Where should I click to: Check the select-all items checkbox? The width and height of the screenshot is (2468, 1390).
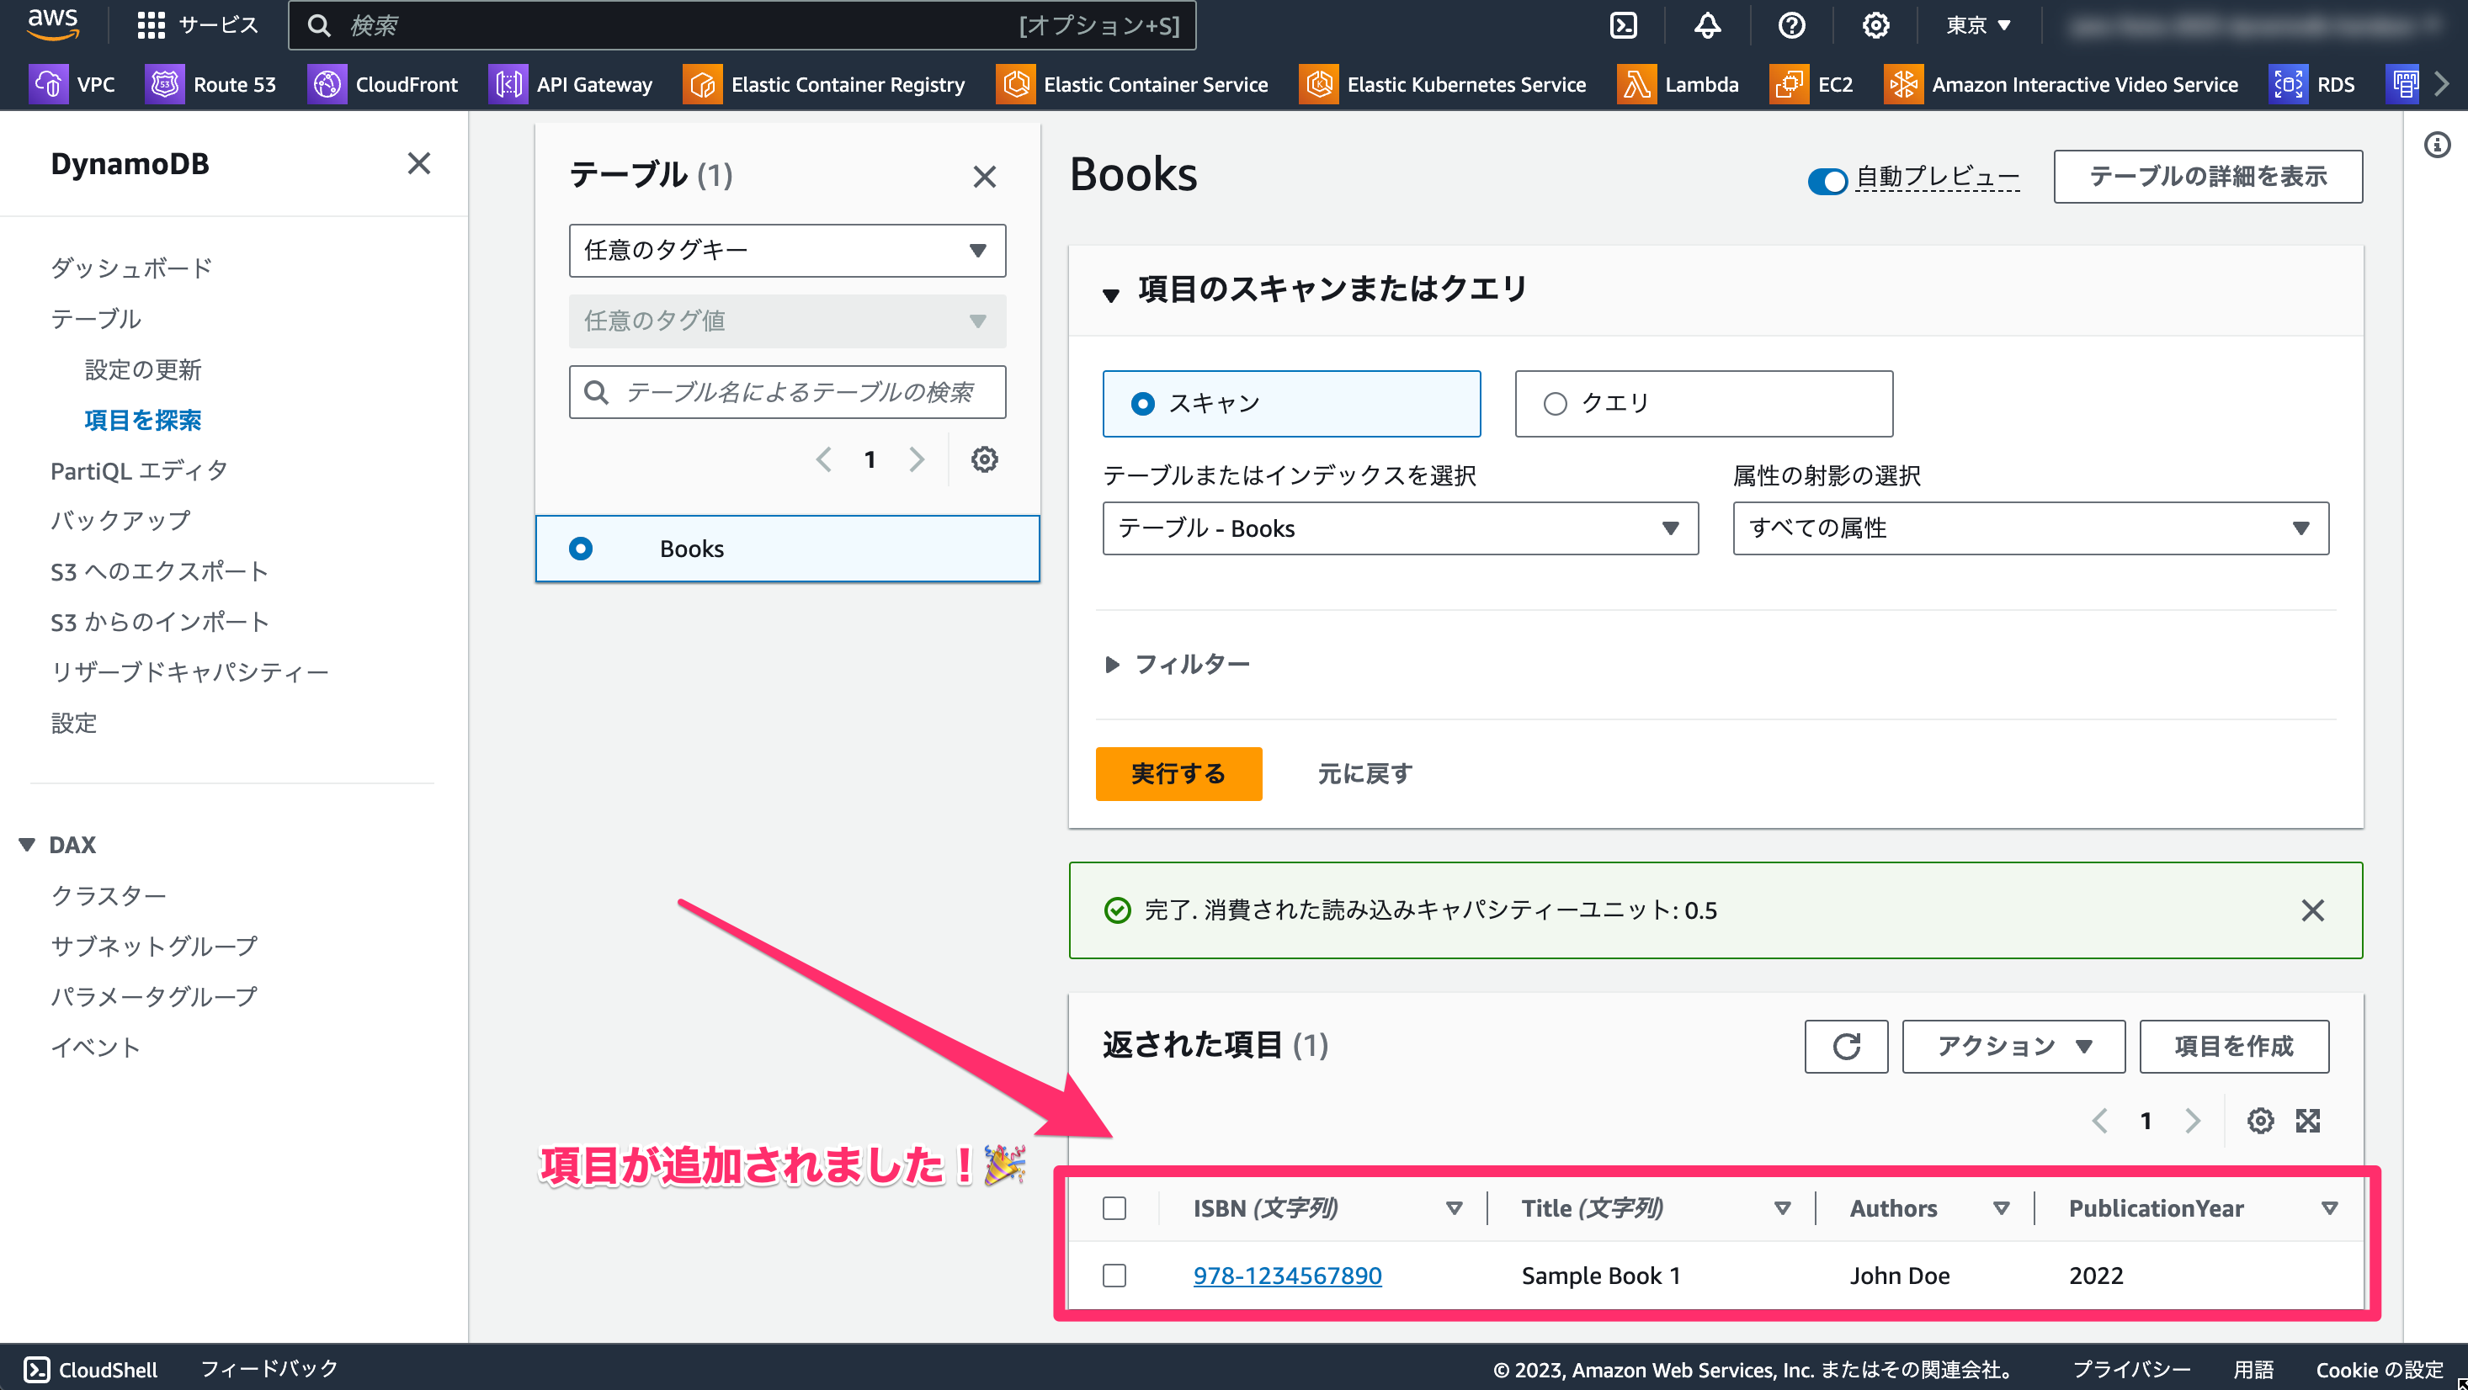[1114, 1208]
